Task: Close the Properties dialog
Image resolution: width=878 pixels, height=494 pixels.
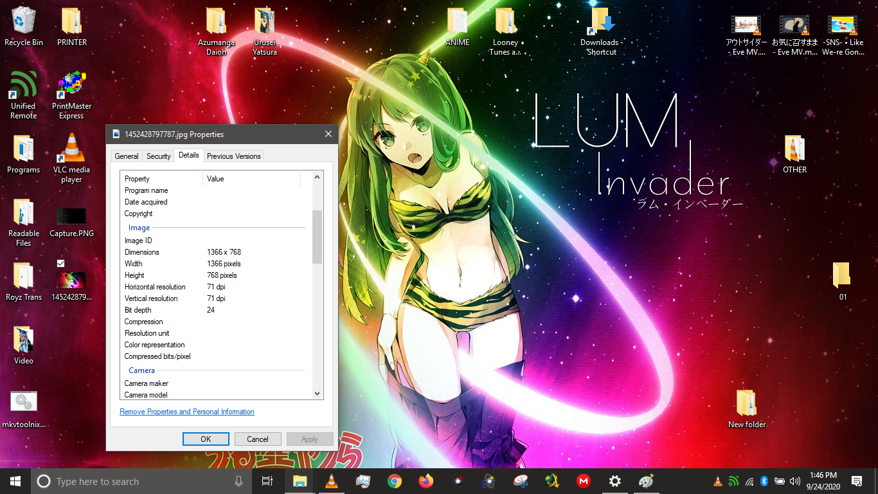Action: (x=328, y=134)
